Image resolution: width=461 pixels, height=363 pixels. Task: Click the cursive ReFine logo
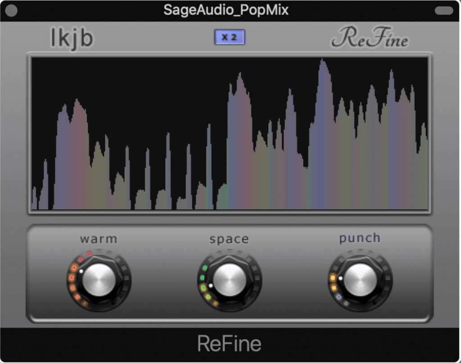pos(370,37)
